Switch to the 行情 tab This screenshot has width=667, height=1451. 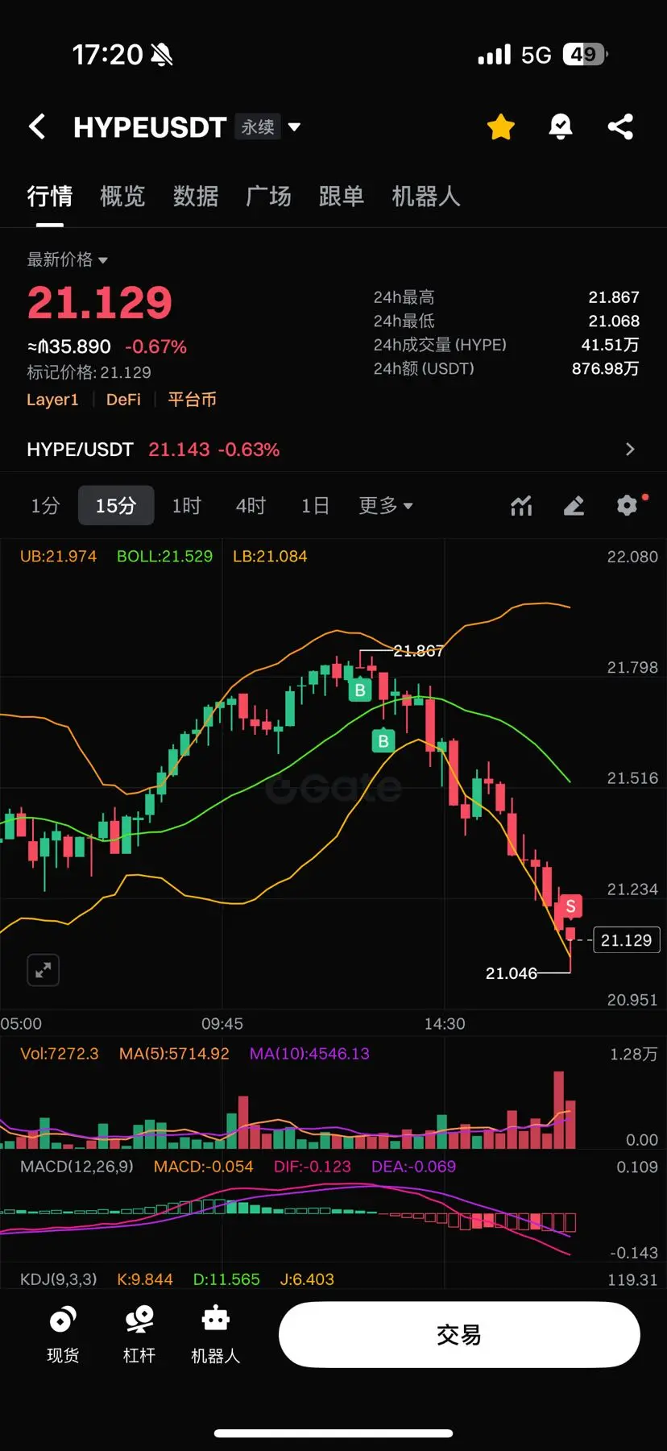[x=50, y=196]
